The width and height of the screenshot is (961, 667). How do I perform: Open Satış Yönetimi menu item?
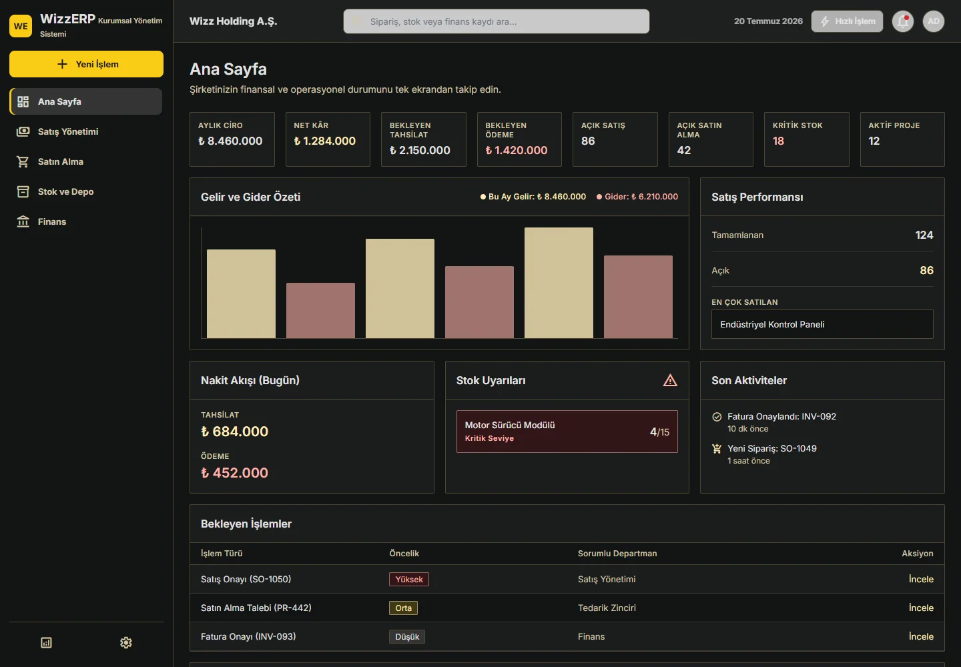86,131
